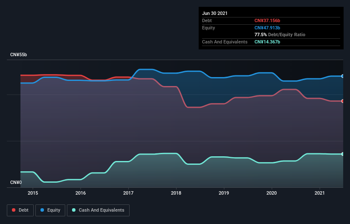Click the Jun 30 2021 tooltip date
The width and height of the screenshot is (350, 224).
pyautogui.click(x=215, y=13)
